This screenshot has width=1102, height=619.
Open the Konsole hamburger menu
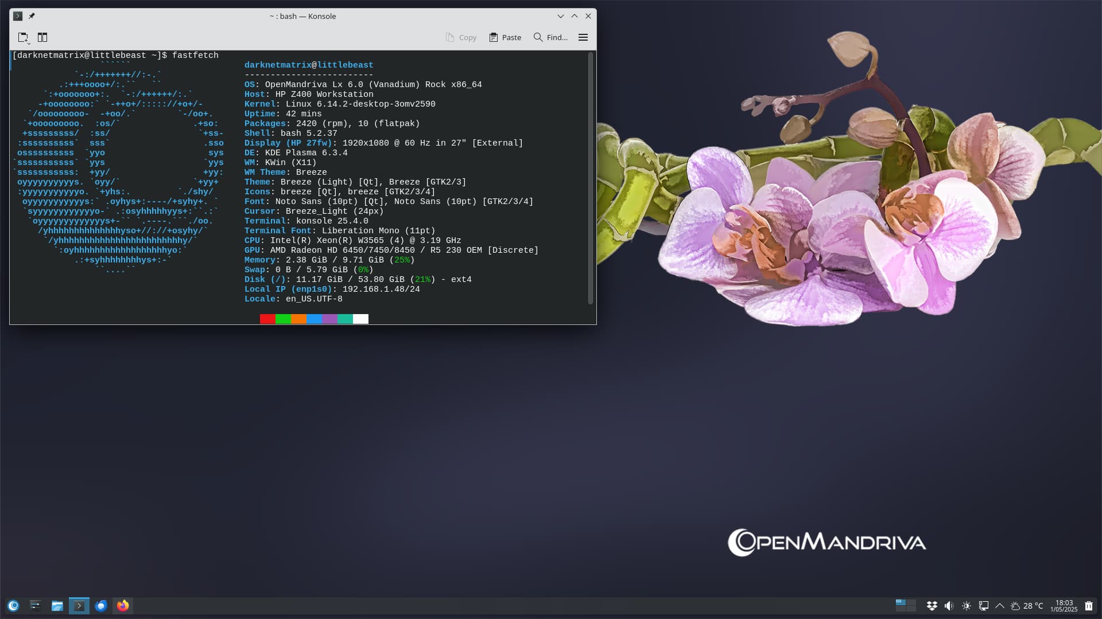point(583,37)
